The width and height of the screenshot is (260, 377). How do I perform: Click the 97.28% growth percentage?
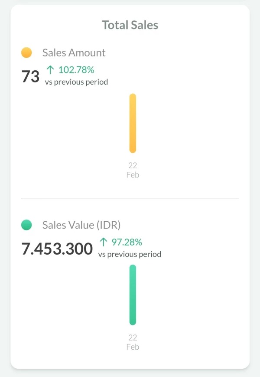pyautogui.click(x=127, y=242)
